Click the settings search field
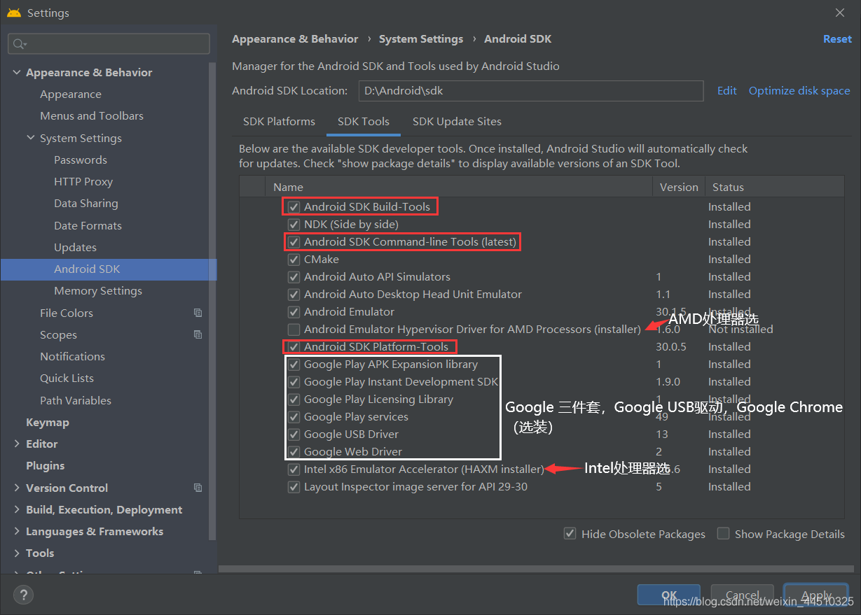The width and height of the screenshot is (861, 615). [x=109, y=44]
